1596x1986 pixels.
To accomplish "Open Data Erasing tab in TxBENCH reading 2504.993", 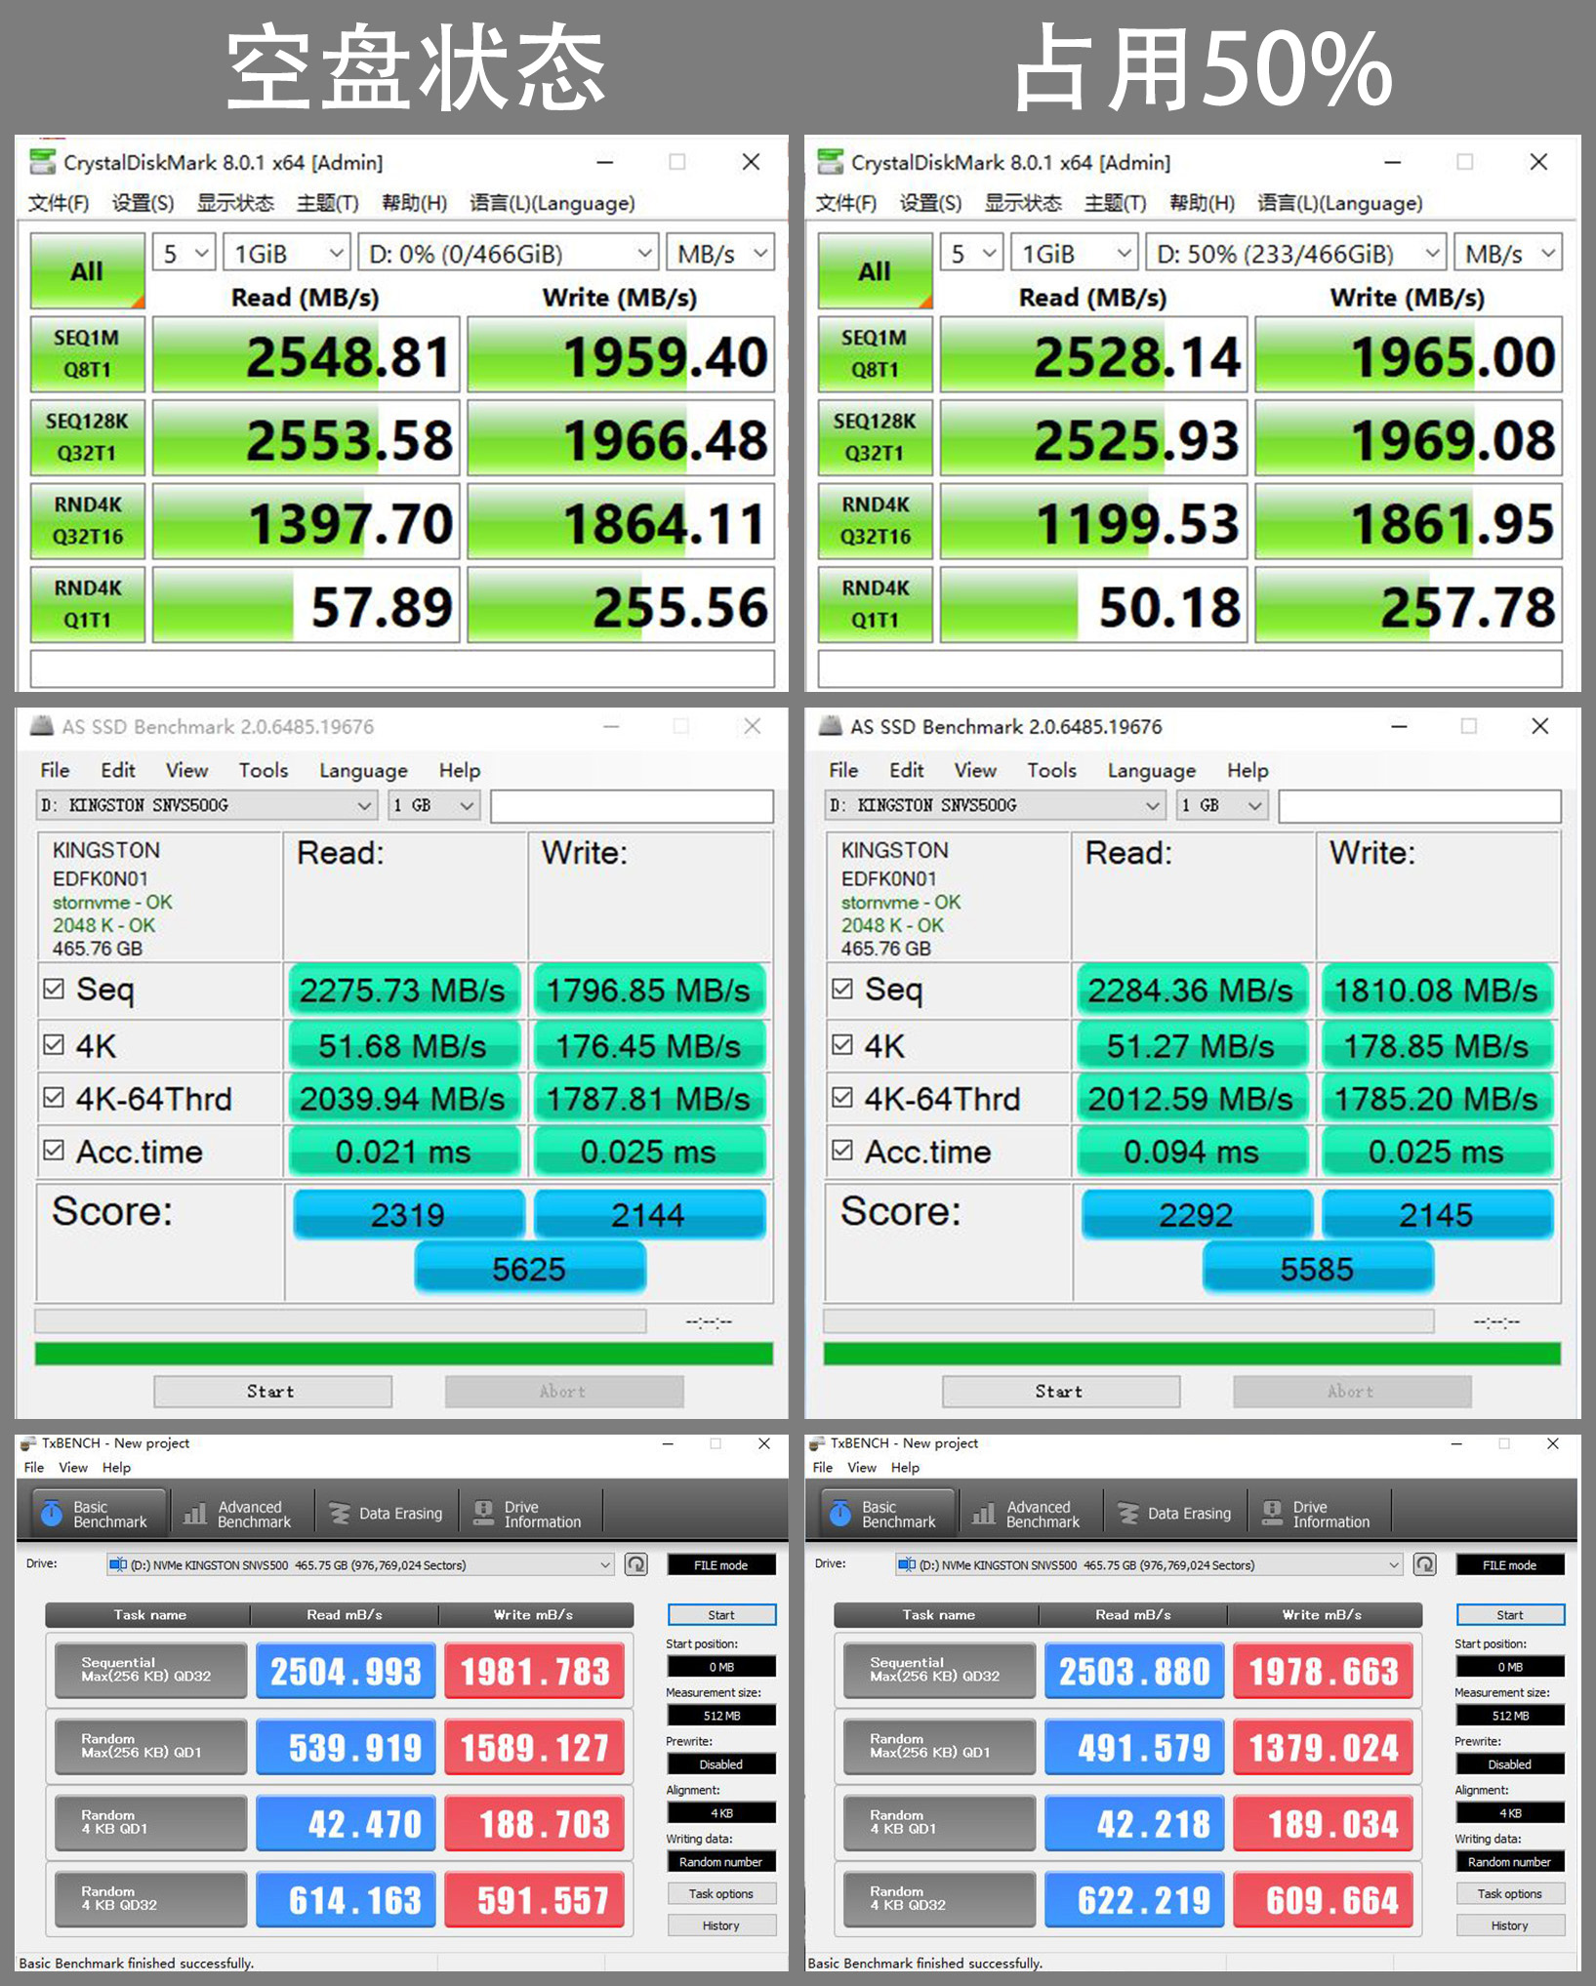I will (387, 1514).
